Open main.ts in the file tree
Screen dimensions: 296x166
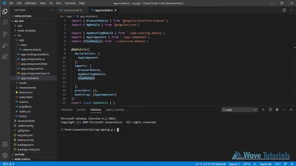[x=24, y=102]
